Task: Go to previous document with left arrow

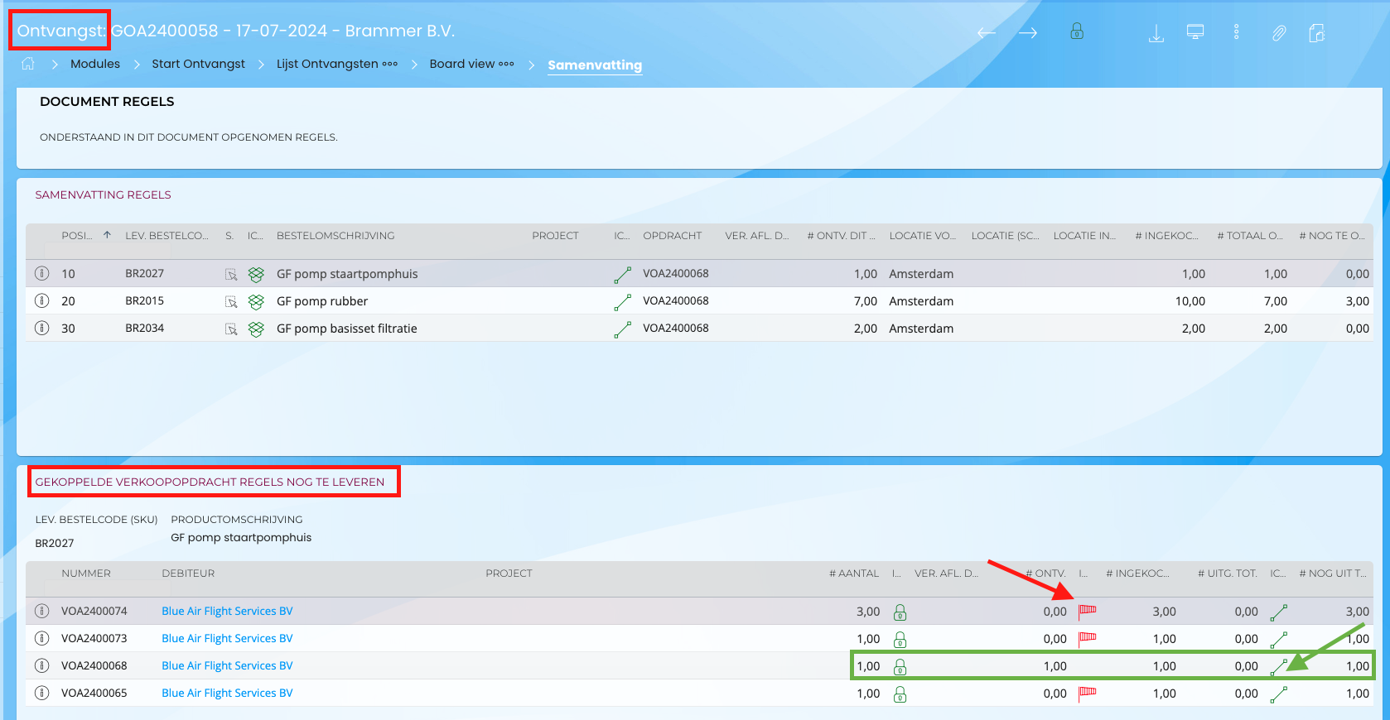Action: (x=986, y=33)
